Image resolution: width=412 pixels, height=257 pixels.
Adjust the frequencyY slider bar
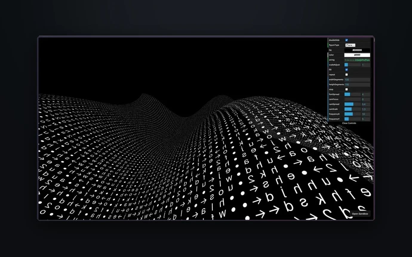(353, 119)
